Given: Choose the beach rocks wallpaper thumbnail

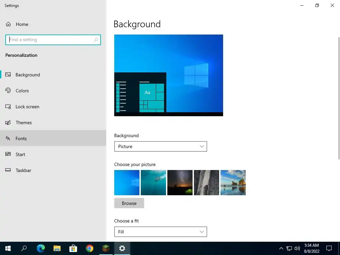Looking at the screenshot, I should coord(233,183).
